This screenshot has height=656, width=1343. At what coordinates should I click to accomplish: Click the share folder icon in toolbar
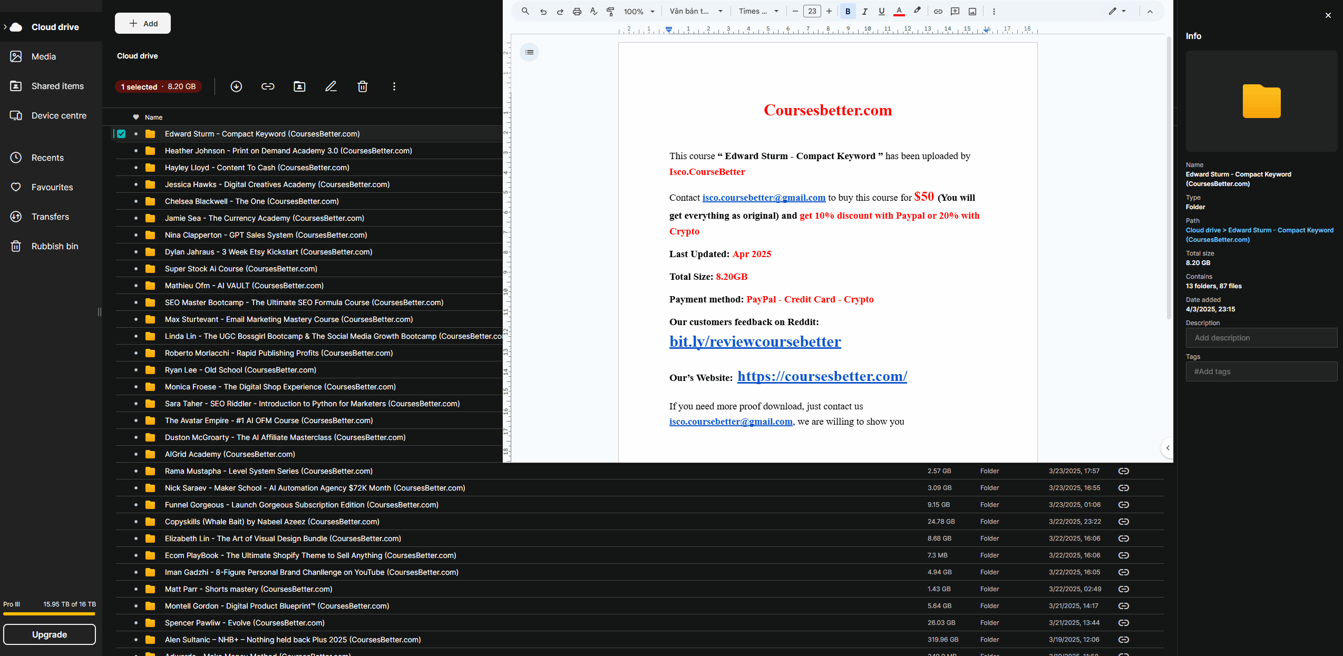pyautogui.click(x=299, y=86)
